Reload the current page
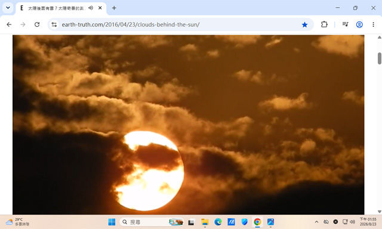Image resolution: width=382 pixels, height=229 pixels. click(x=37, y=24)
